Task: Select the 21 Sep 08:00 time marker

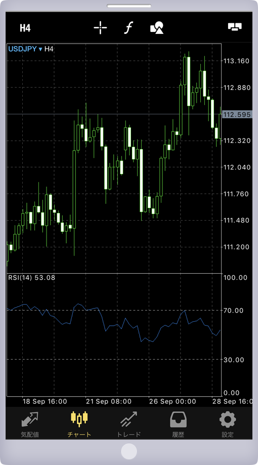Action: point(109,402)
